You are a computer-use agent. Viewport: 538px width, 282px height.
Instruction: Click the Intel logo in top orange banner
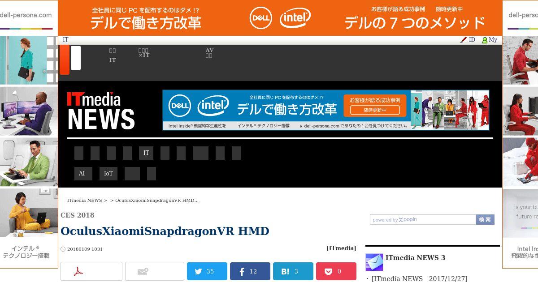click(x=295, y=17)
